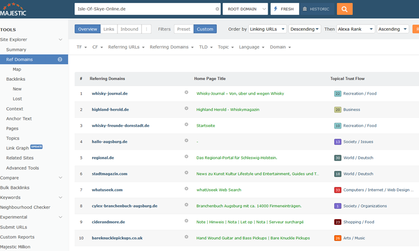Screen dimensions: 419x251
Task: Click the three-dot more options tab
Action: click(146, 29)
